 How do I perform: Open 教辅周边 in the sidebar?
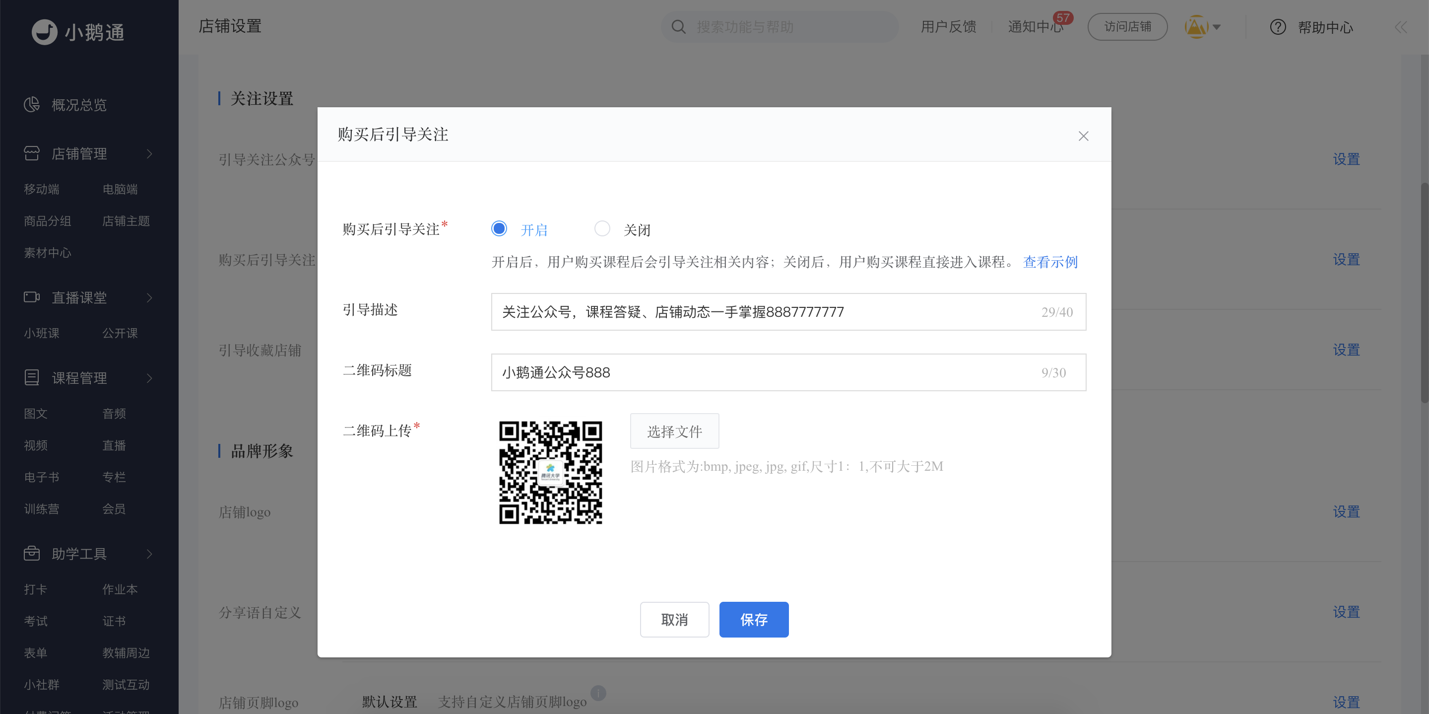126,653
